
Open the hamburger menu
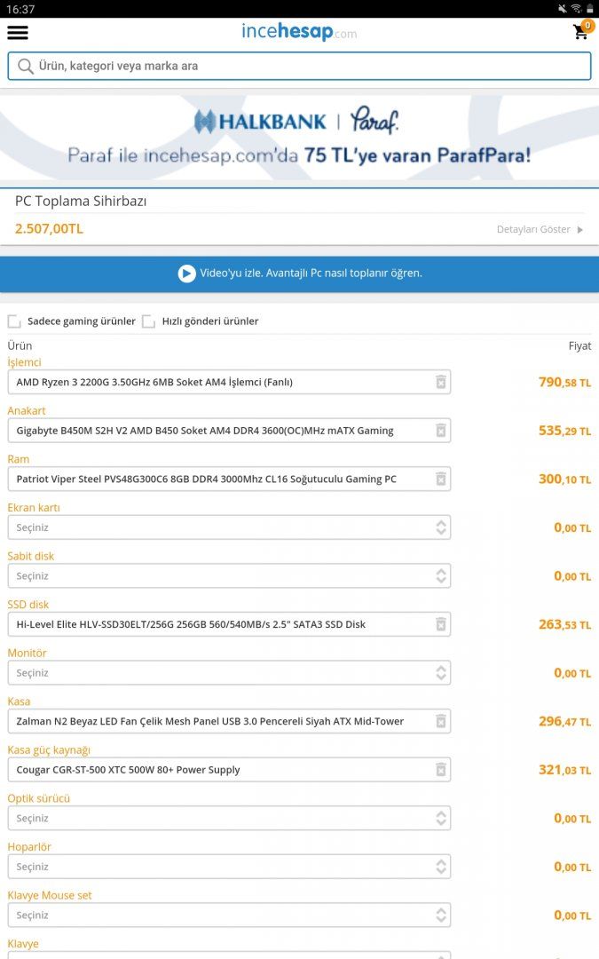coord(18,33)
